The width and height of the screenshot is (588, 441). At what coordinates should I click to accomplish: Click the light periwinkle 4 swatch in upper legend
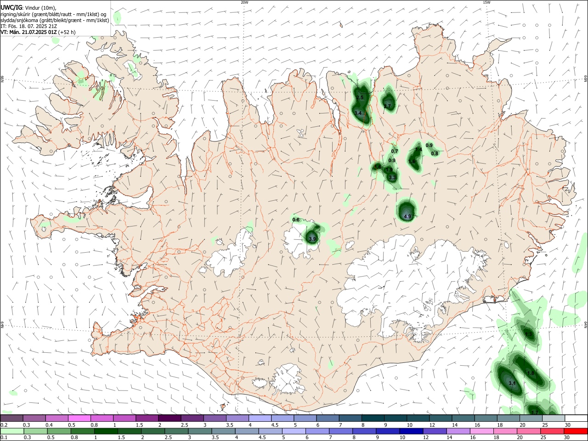tap(260, 418)
